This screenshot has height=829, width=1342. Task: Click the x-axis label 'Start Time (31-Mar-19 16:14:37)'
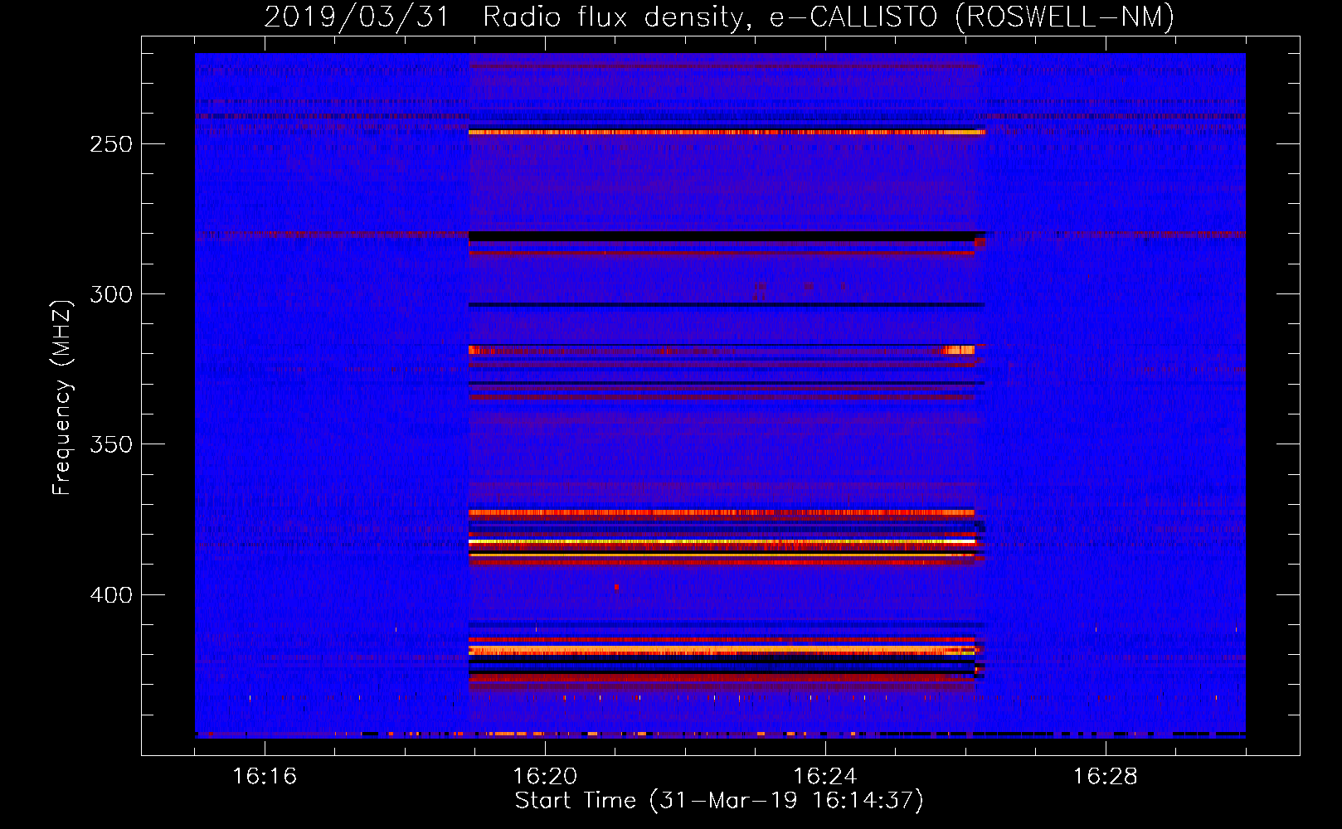point(719,801)
